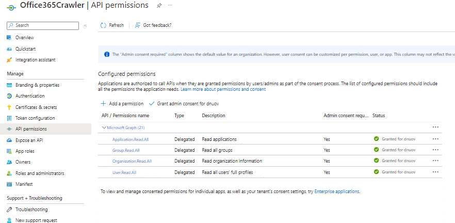Open ellipsis menu for Application.Read.All row
The width and height of the screenshot is (455, 223).
tap(435, 139)
